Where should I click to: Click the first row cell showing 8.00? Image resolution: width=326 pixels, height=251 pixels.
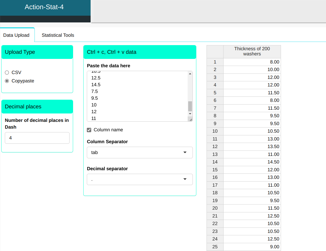pos(252,62)
